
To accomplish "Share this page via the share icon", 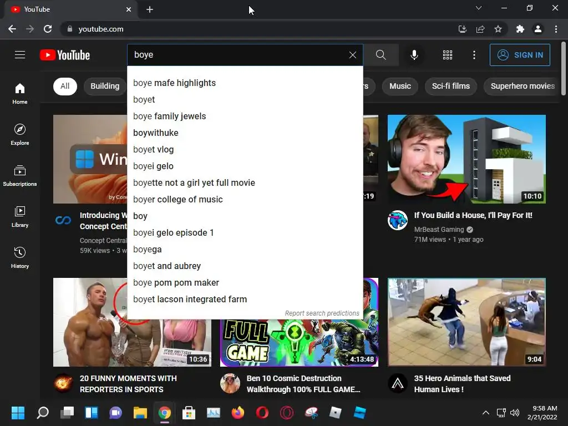I will coord(480,29).
